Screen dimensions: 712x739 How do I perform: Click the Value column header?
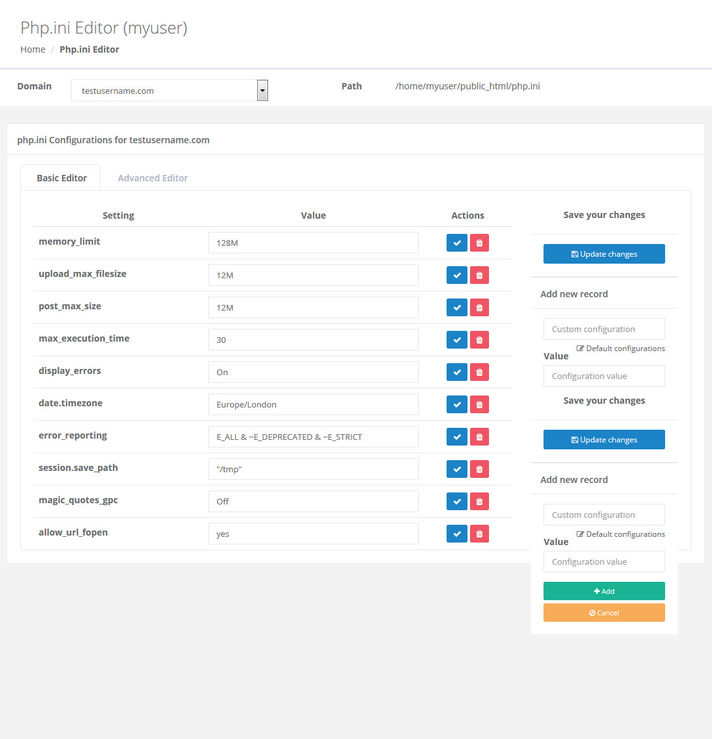[313, 215]
